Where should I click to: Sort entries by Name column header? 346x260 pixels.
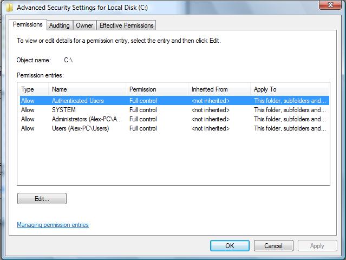click(x=60, y=89)
